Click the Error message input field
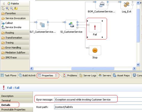Screen dimensions: 142x112 tap(98, 100)
